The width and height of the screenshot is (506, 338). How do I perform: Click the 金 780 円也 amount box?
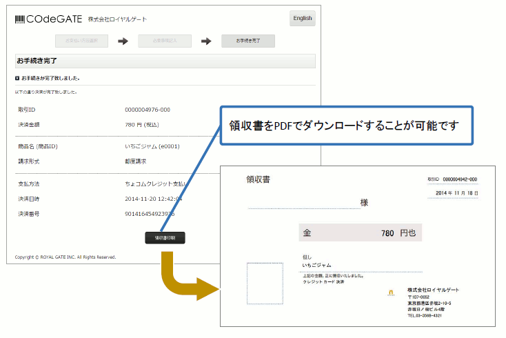(x=360, y=233)
